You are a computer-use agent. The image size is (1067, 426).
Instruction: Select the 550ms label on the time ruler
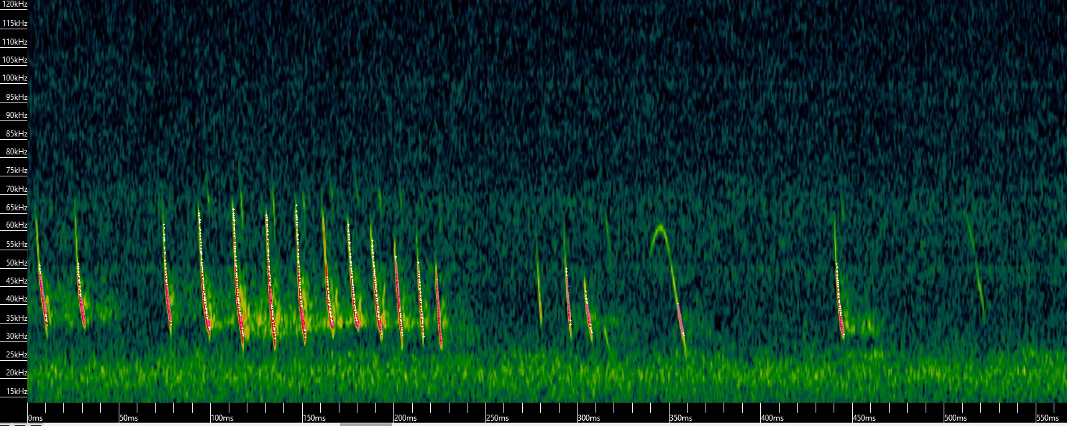(1047, 418)
